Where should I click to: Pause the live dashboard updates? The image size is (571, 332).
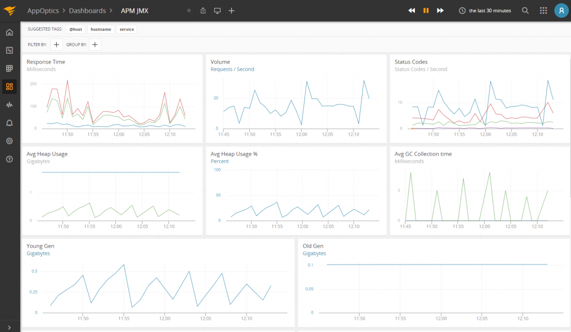[x=426, y=11]
